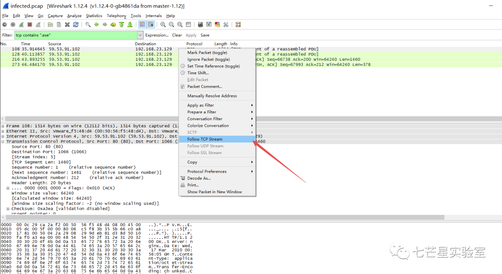The width and height of the screenshot is (502, 274).
Task: Go back in packet history arrow
Action: pyautogui.click(x=96, y=25)
